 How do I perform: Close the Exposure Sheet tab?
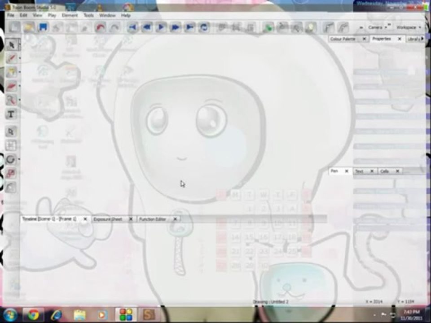131,219
